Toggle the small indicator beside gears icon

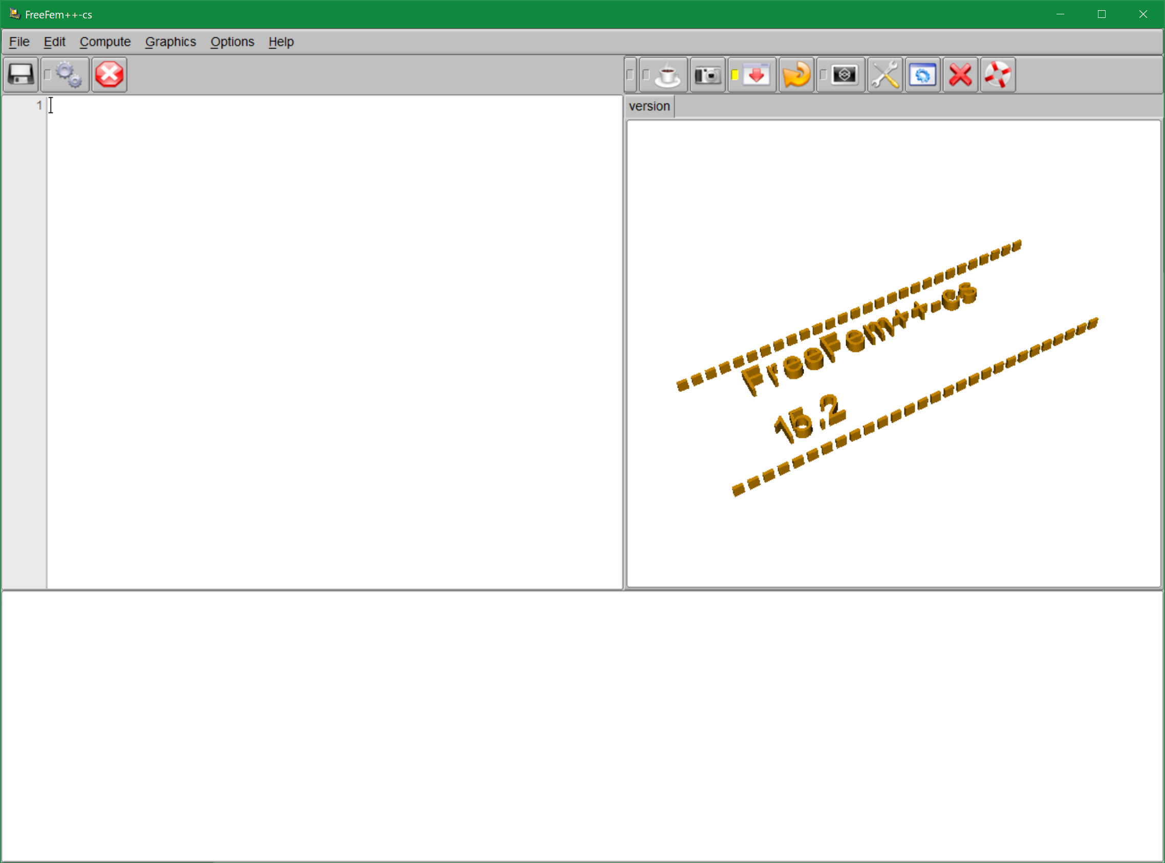(x=48, y=75)
